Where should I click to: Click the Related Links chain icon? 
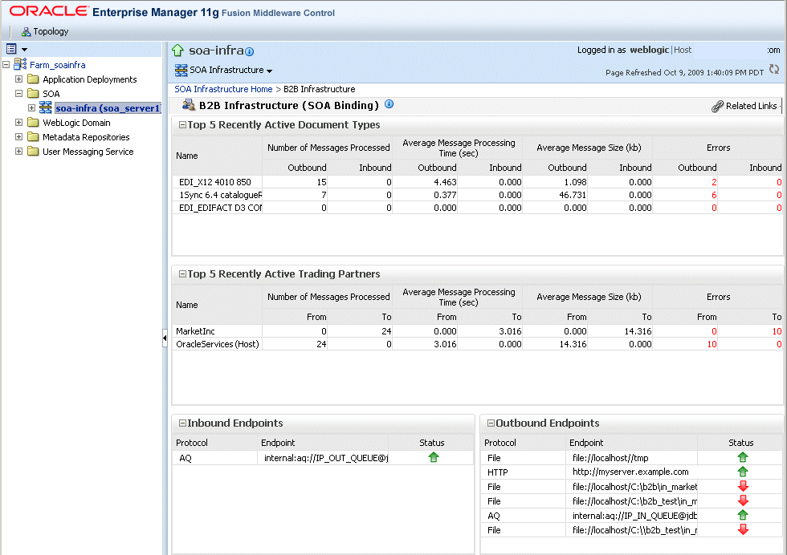click(x=717, y=107)
